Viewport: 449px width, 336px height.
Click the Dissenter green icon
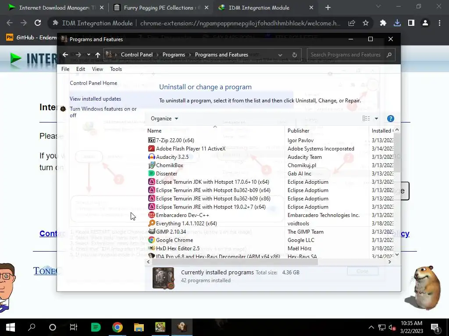151,173
